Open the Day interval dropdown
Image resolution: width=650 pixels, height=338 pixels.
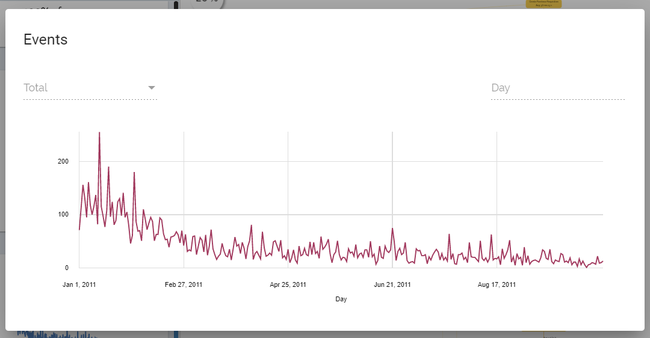557,88
